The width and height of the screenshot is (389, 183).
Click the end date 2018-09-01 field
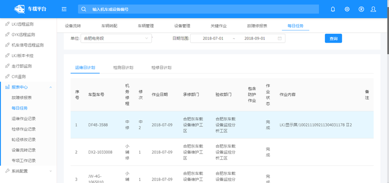click(x=254, y=38)
